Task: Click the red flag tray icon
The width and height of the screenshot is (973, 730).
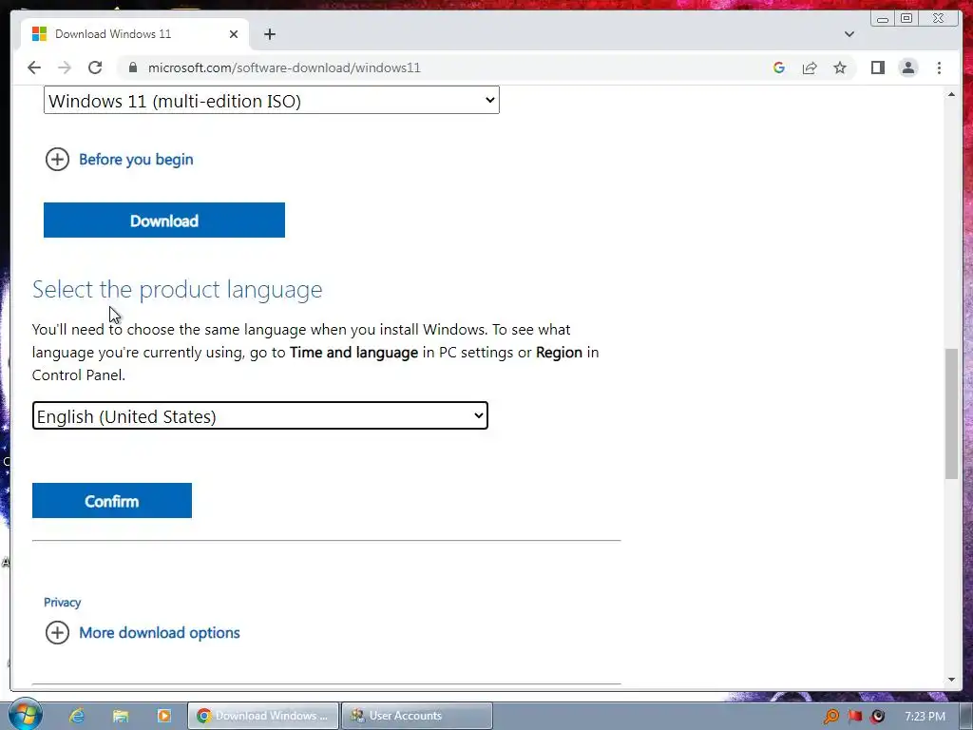Action: click(855, 716)
